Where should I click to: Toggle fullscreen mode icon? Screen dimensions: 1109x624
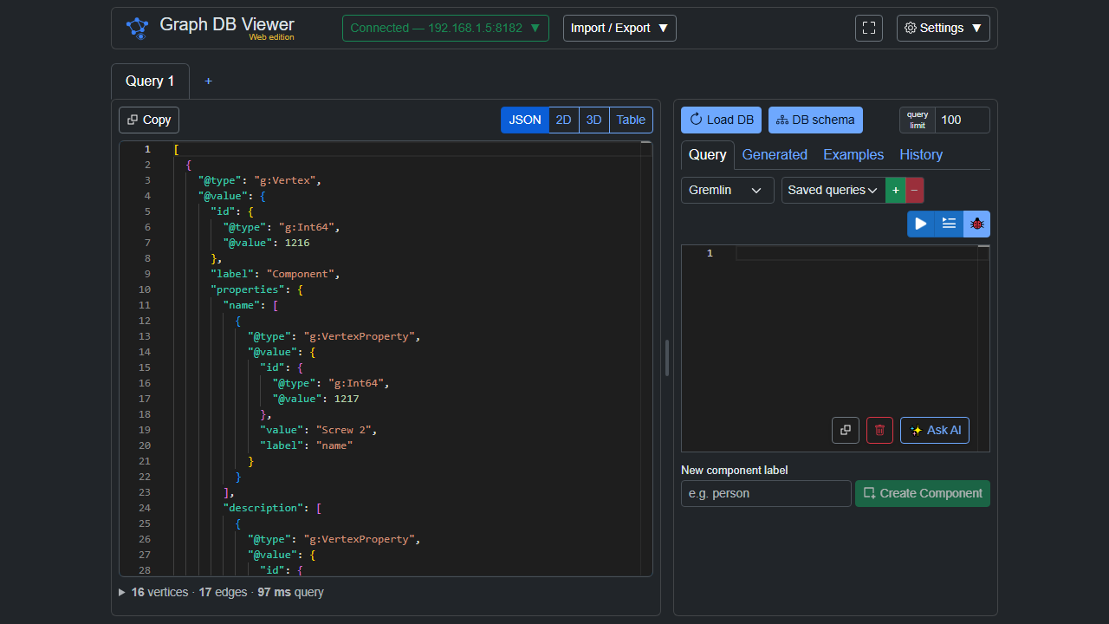tap(869, 28)
